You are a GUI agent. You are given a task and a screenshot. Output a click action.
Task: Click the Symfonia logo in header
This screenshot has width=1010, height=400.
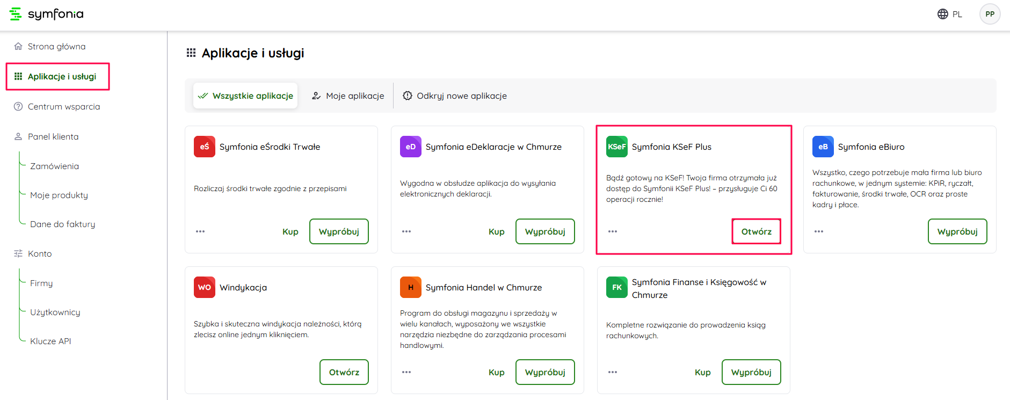[x=47, y=14]
